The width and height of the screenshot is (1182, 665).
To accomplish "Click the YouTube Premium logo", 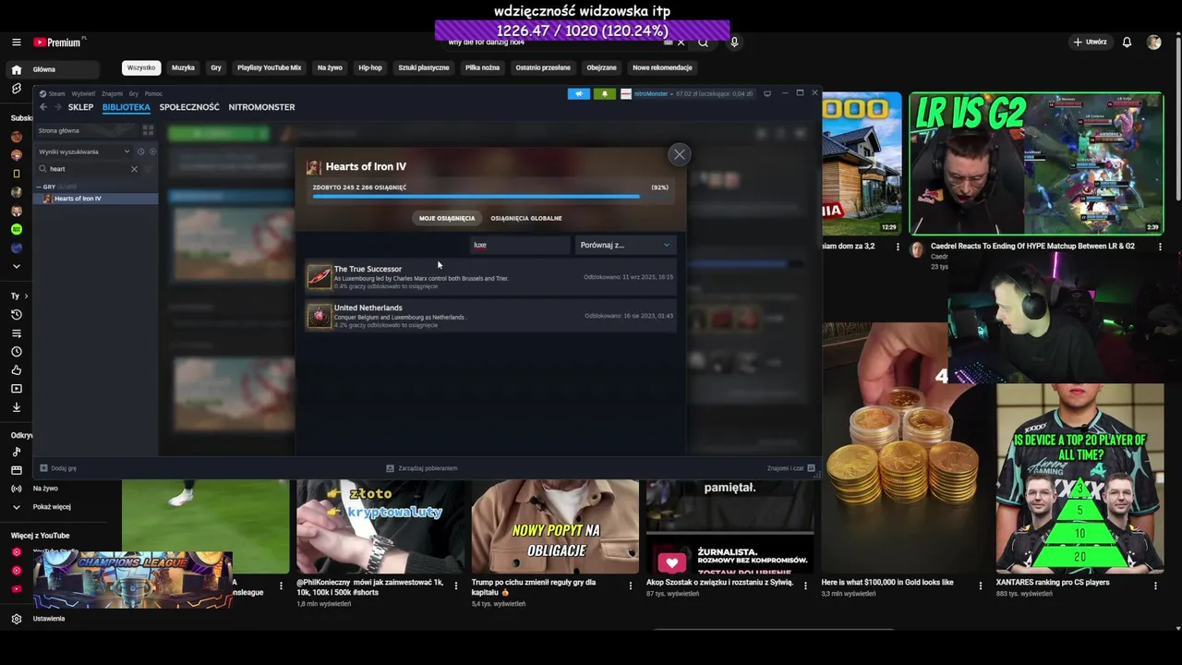I will point(59,42).
